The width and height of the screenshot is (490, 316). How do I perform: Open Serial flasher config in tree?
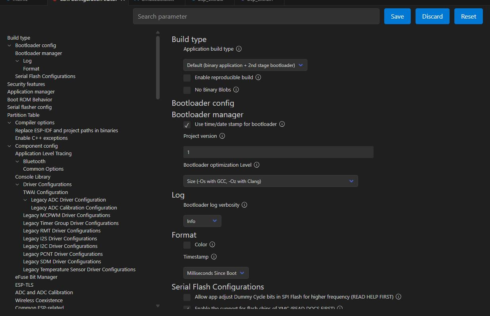pos(29,107)
